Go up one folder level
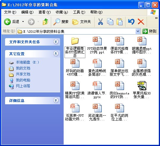The image size is (160, 146). (x=46, y=22)
